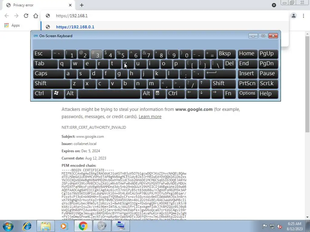
Task: Click the space bar key
Action: (109, 94)
